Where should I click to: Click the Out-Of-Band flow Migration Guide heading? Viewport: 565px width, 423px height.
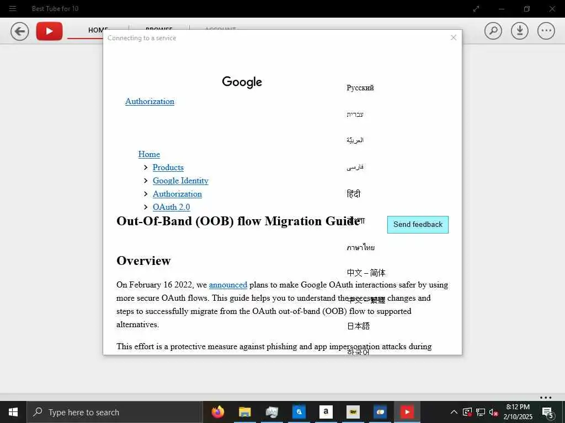click(x=238, y=221)
